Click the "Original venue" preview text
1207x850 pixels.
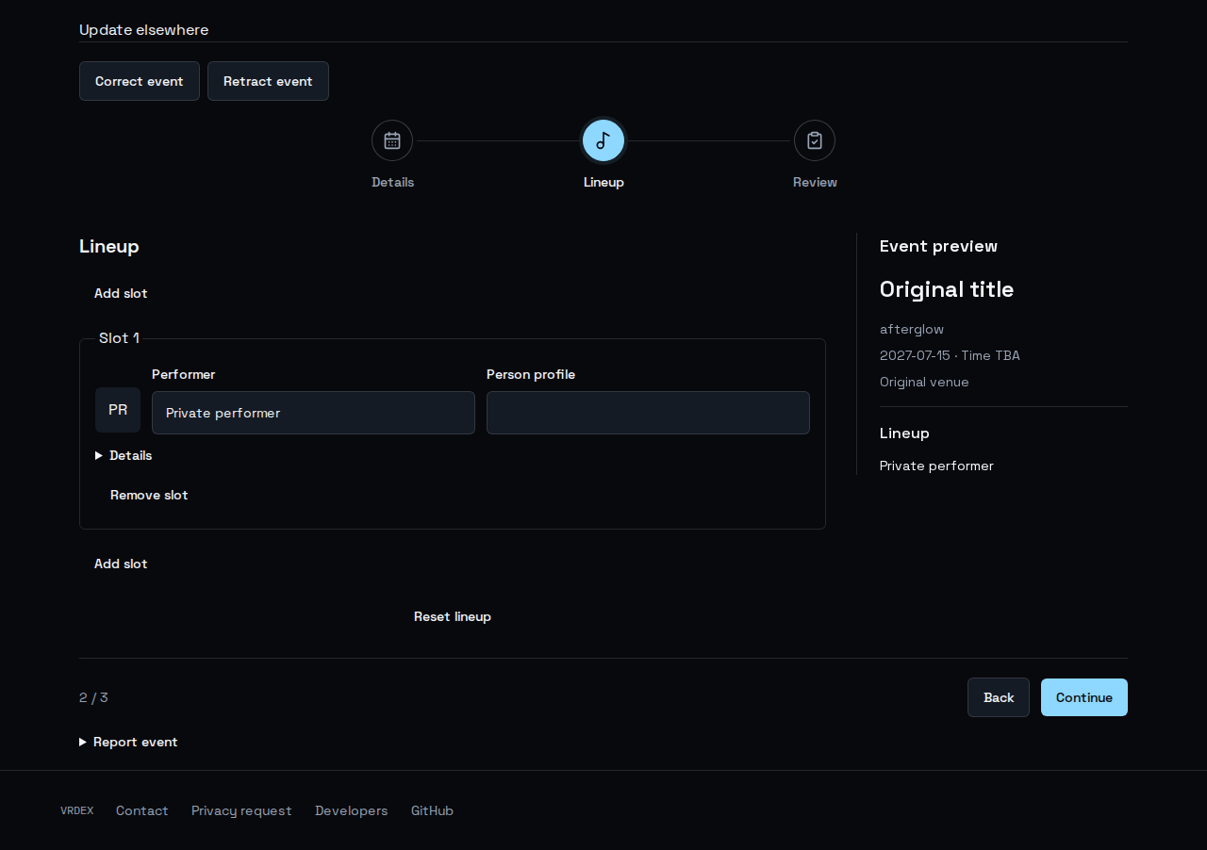pos(924,382)
